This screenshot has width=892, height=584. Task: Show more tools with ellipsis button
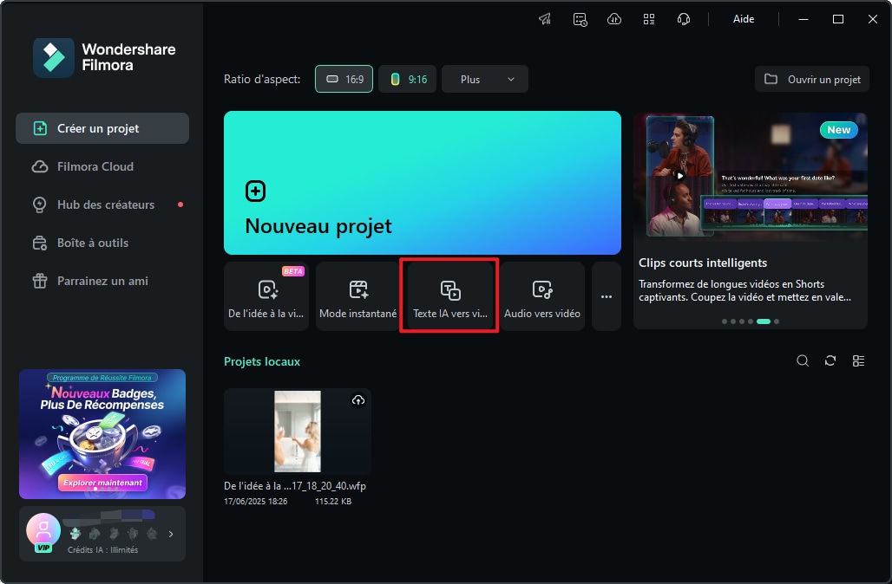[x=607, y=296]
